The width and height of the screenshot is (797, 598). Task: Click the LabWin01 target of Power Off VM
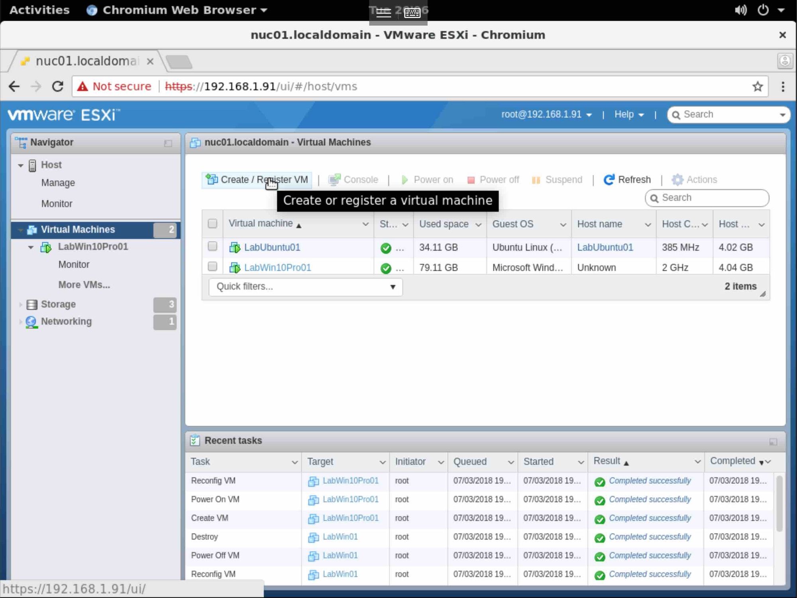(x=340, y=555)
